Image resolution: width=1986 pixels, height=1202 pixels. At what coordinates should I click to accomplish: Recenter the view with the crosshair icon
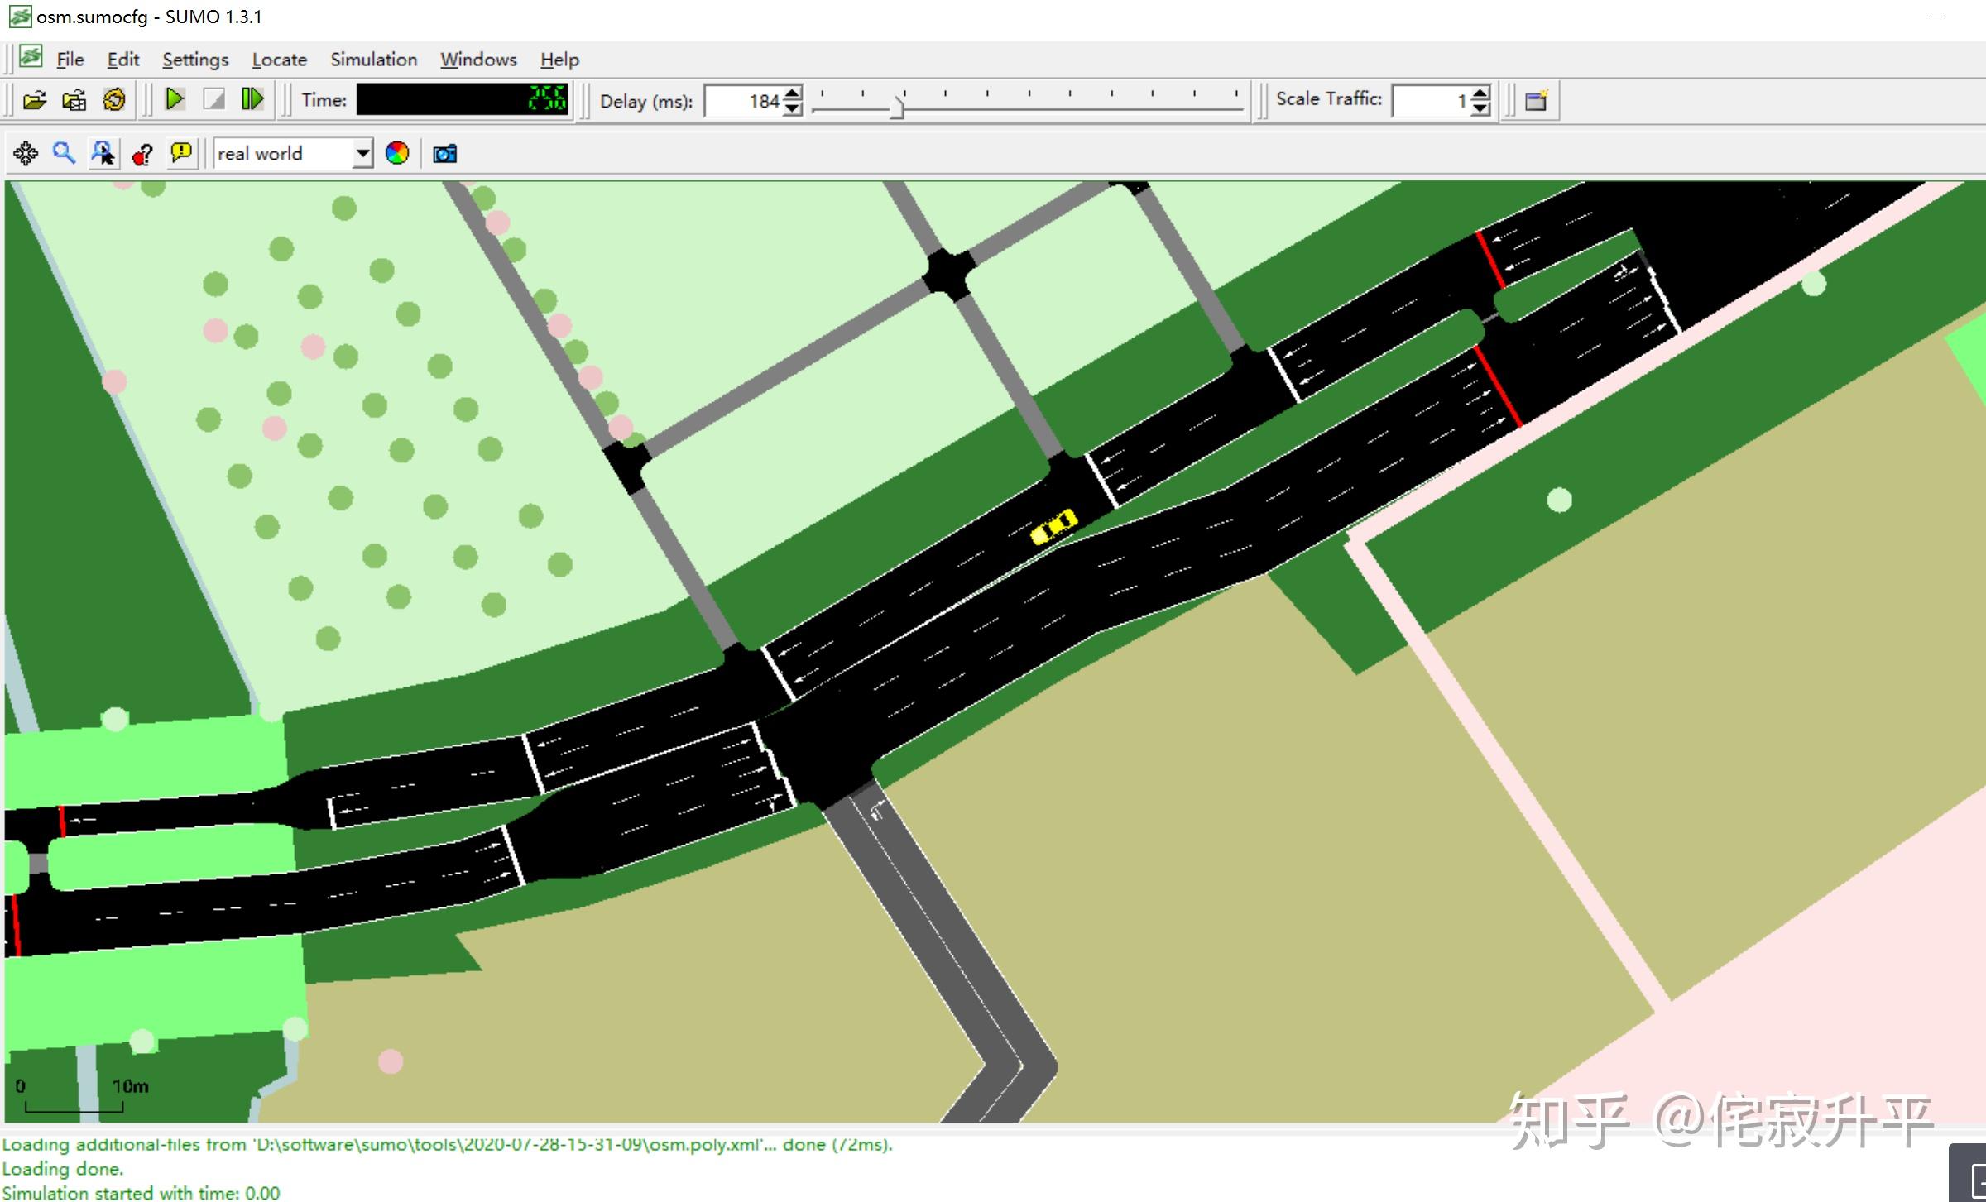pos(26,153)
